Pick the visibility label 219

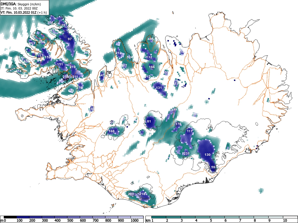[x=72, y=67]
